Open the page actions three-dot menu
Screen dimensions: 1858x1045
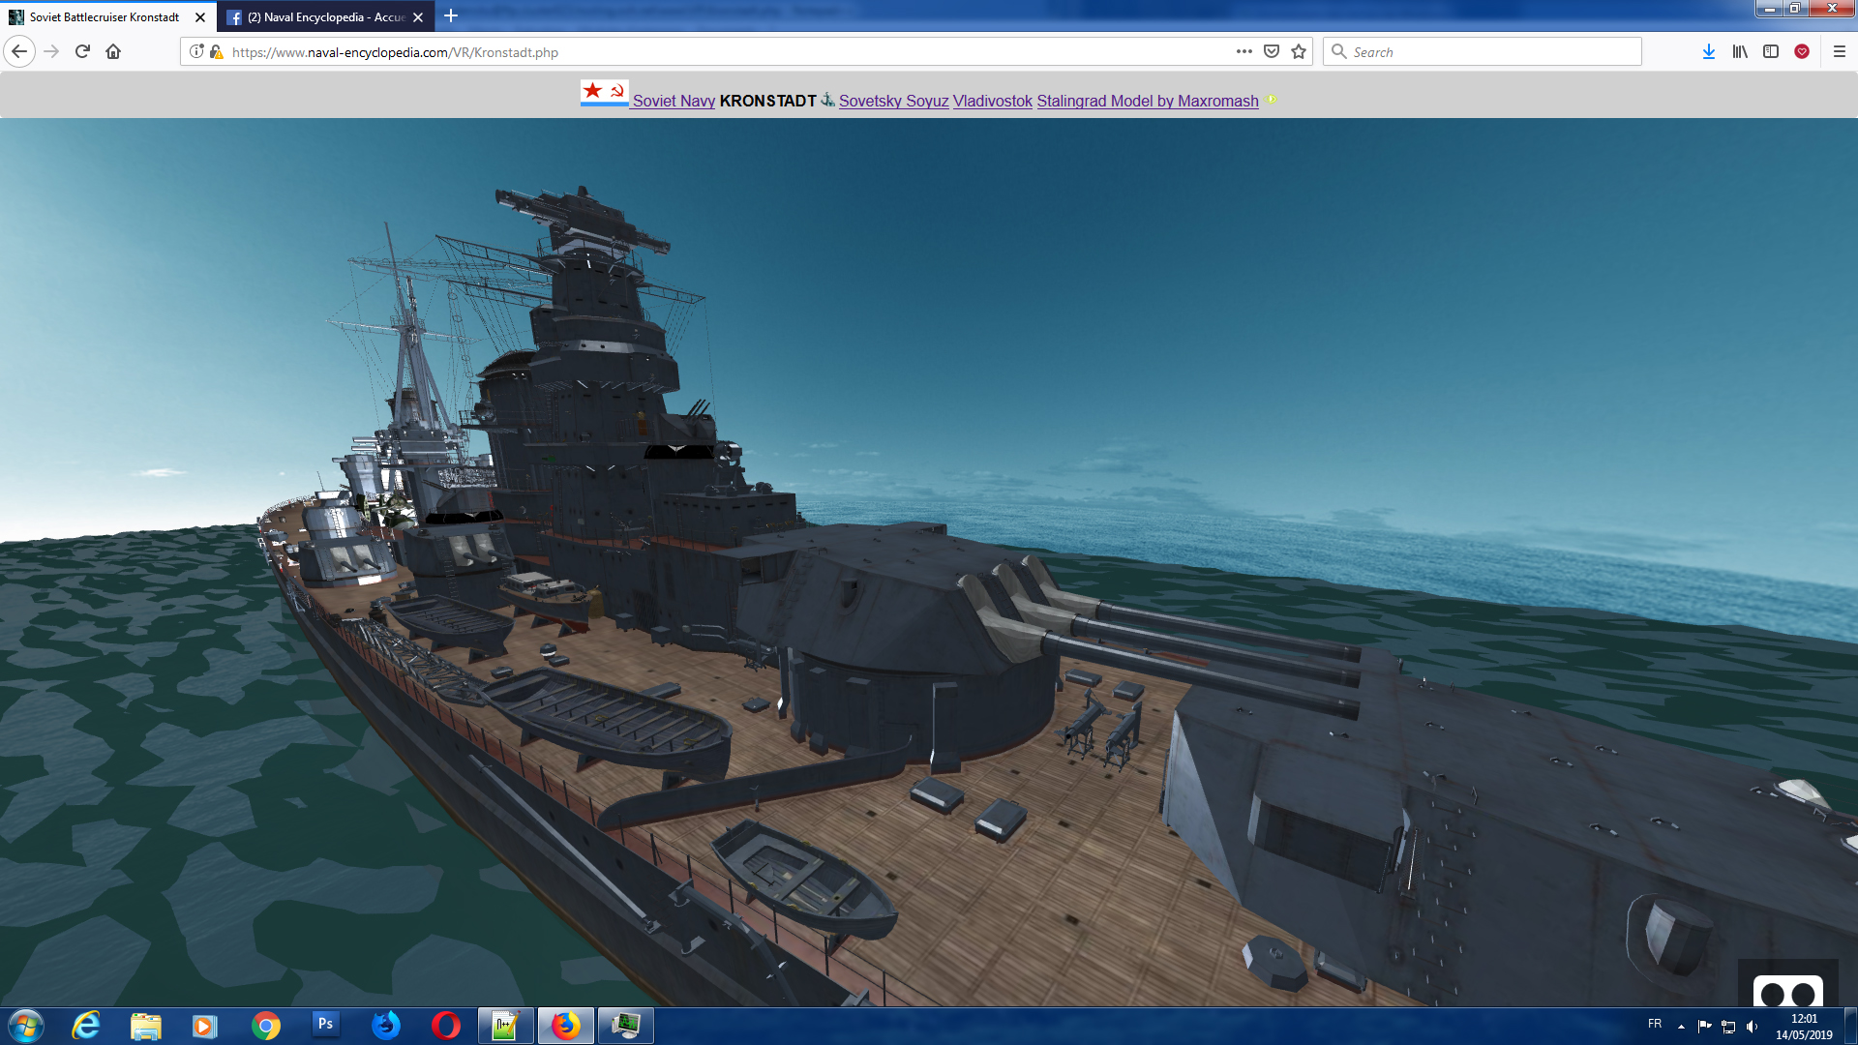[x=1244, y=52]
